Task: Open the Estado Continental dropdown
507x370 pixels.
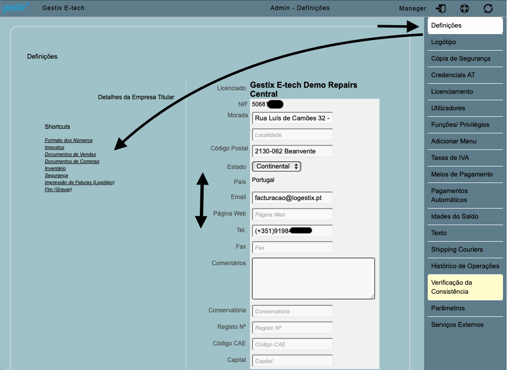Action: [277, 166]
